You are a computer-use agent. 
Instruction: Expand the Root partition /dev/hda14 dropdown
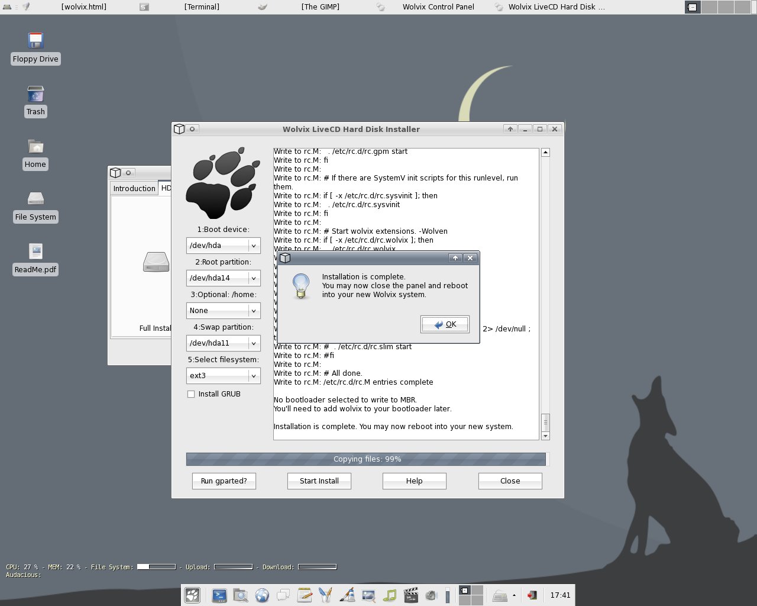[x=224, y=278]
